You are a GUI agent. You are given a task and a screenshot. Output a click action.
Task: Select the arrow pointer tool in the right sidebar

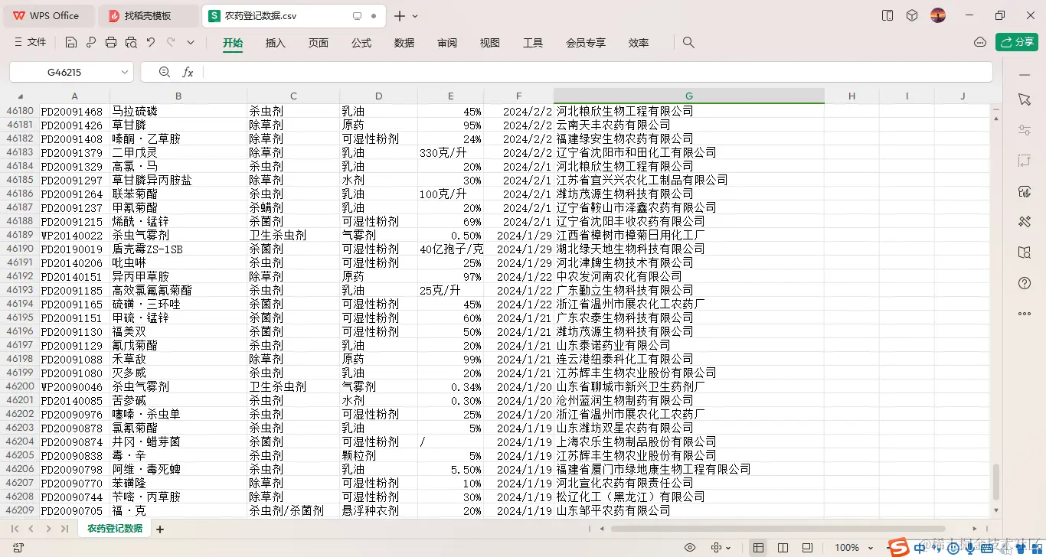tap(1025, 99)
